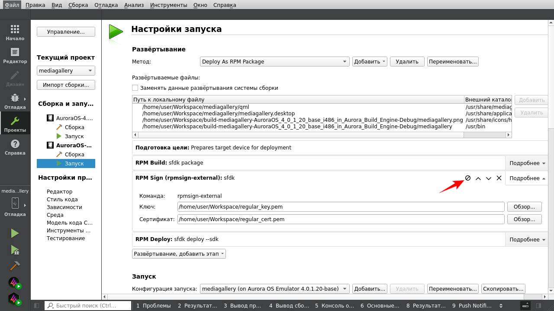Viewport: 554px width, 311px height.
Task: Switch to the Начало welcome mode
Action: click(15, 33)
